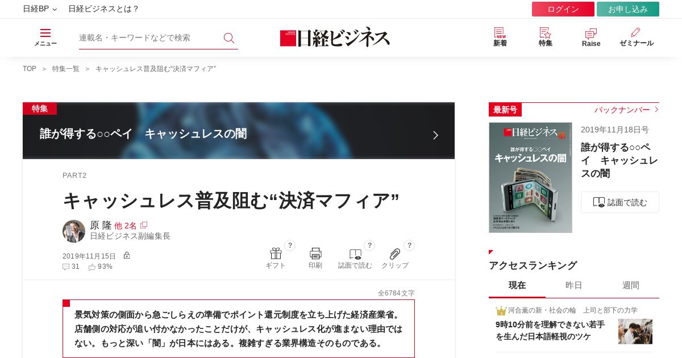Click the 日経ビジネス logo

[335, 38]
